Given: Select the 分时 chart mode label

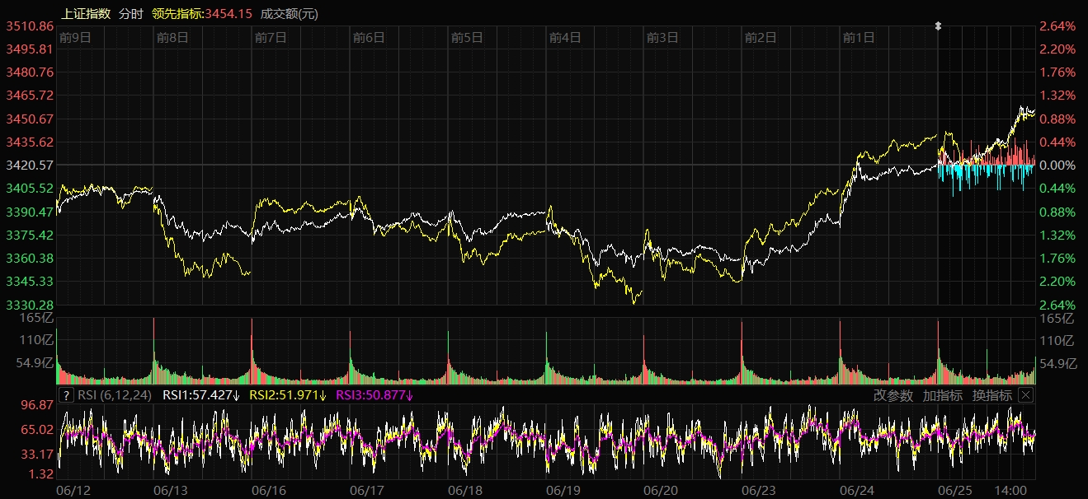Looking at the screenshot, I should 130,13.
